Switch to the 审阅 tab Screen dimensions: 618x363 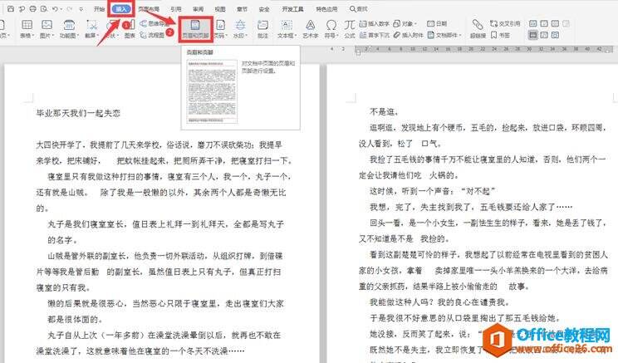pyautogui.click(x=199, y=8)
